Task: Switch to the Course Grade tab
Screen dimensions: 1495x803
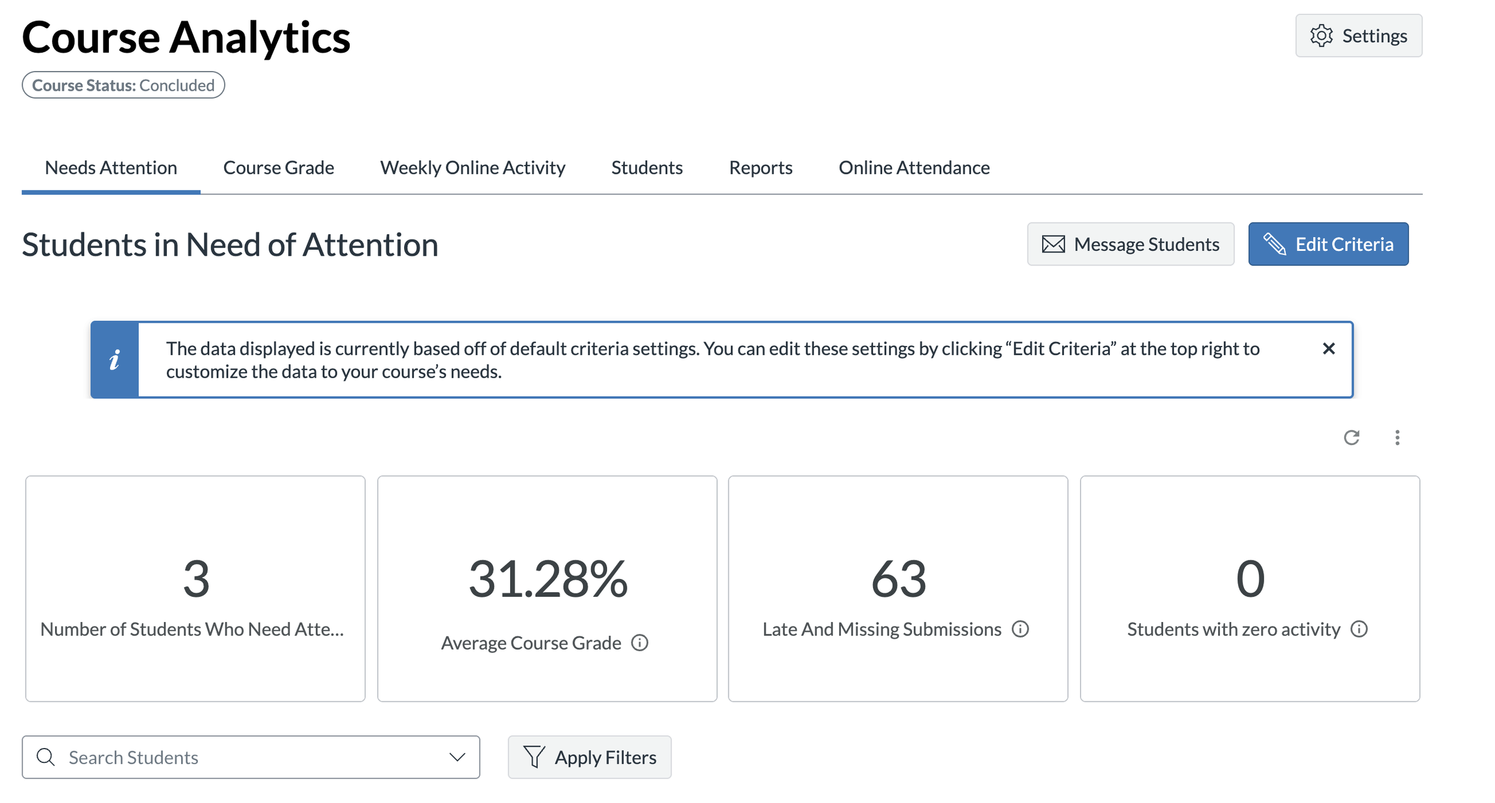Action: (x=279, y=168)
